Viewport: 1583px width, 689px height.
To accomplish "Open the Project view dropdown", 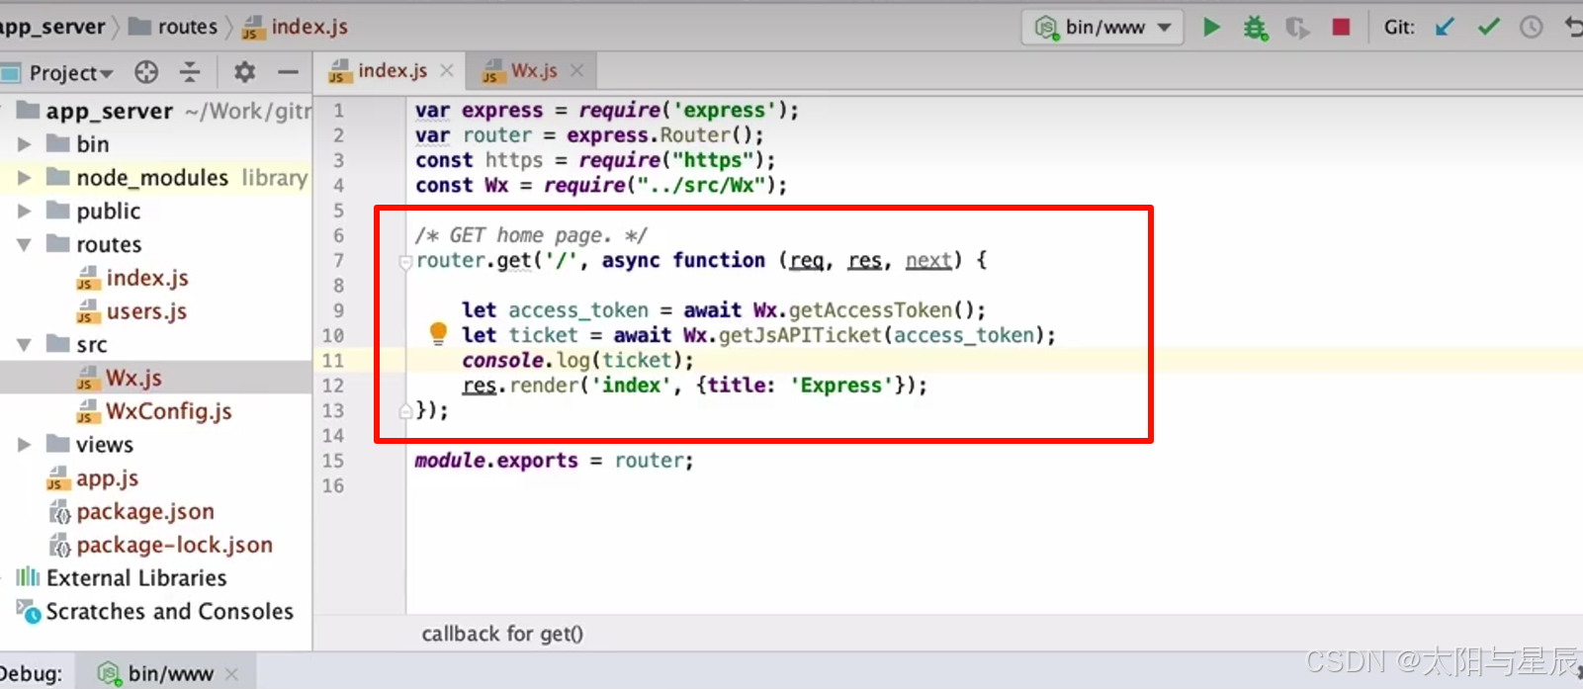I will point(71,72).
